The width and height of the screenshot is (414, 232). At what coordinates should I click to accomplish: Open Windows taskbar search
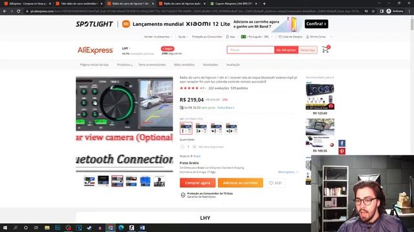click(16, 227)
